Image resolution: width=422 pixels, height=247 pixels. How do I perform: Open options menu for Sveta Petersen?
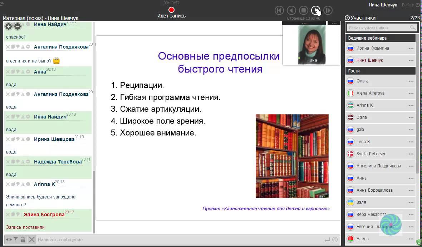(x=411, y=154)
